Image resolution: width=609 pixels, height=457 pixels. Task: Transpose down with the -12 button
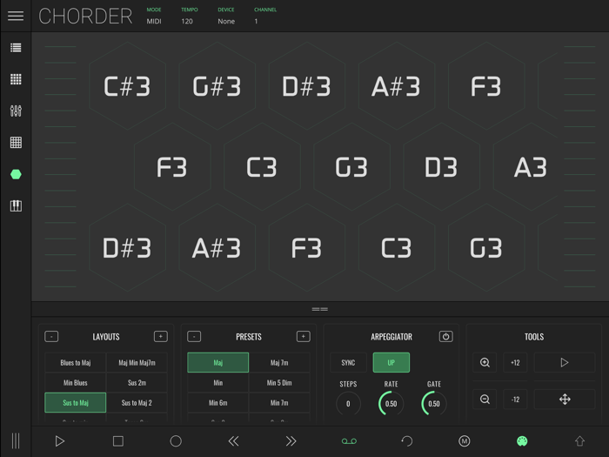click(x=515, y=399)
